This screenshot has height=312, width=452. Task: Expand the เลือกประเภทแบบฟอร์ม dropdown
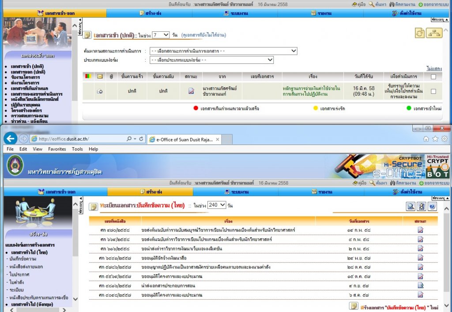(211, 60)
